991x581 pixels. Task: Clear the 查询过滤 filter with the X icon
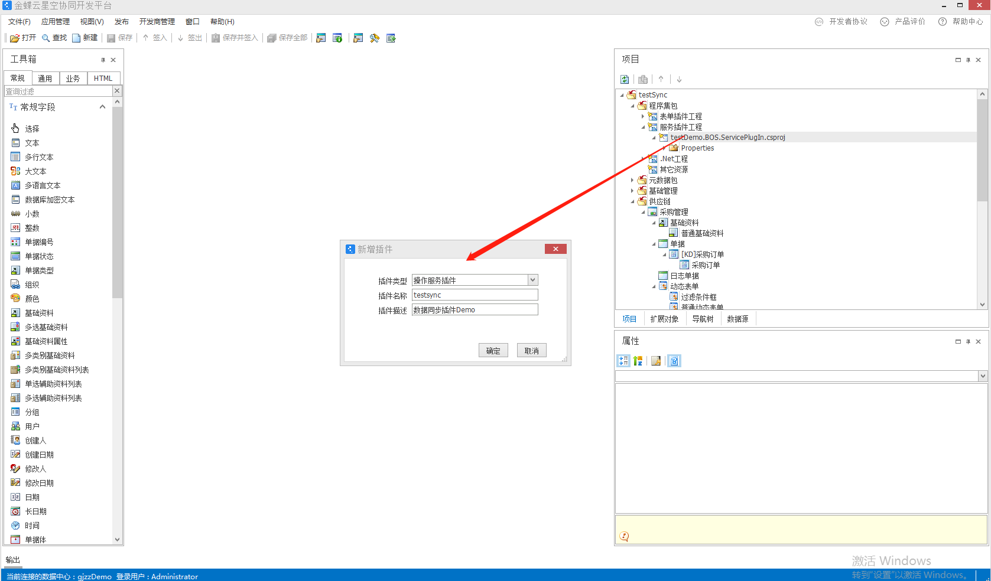tap(117, 91)
